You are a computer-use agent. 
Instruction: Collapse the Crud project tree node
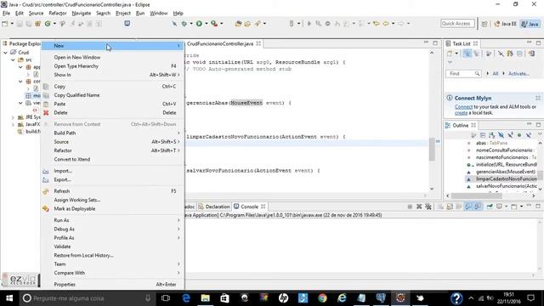coord(5,53)
